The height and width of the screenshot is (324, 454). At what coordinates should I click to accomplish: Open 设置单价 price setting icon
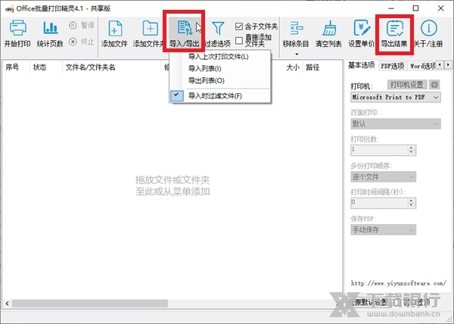[362, 28]
